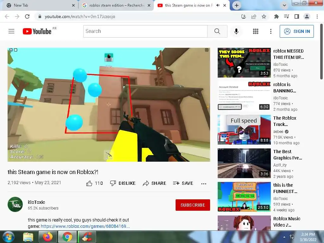Open sebee channel name
The image size is (324, 243).
click(278, 131)
